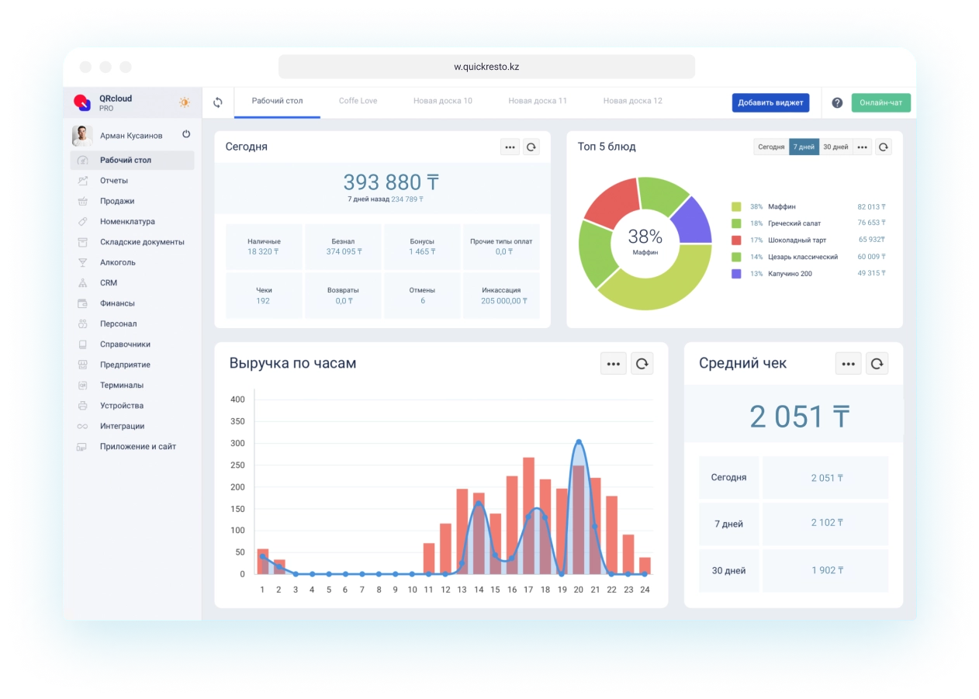Toggle the sun theme icon
The height and width of the screenshot is (699, 979).
click(x=185, y=102)
